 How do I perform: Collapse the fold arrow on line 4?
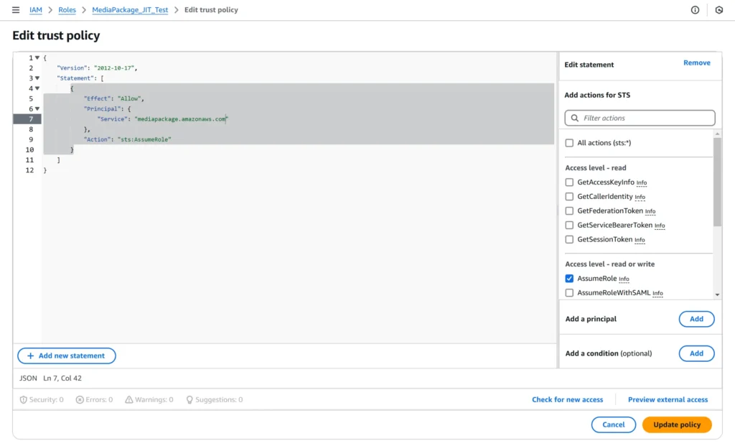click(x=37, y=88)
